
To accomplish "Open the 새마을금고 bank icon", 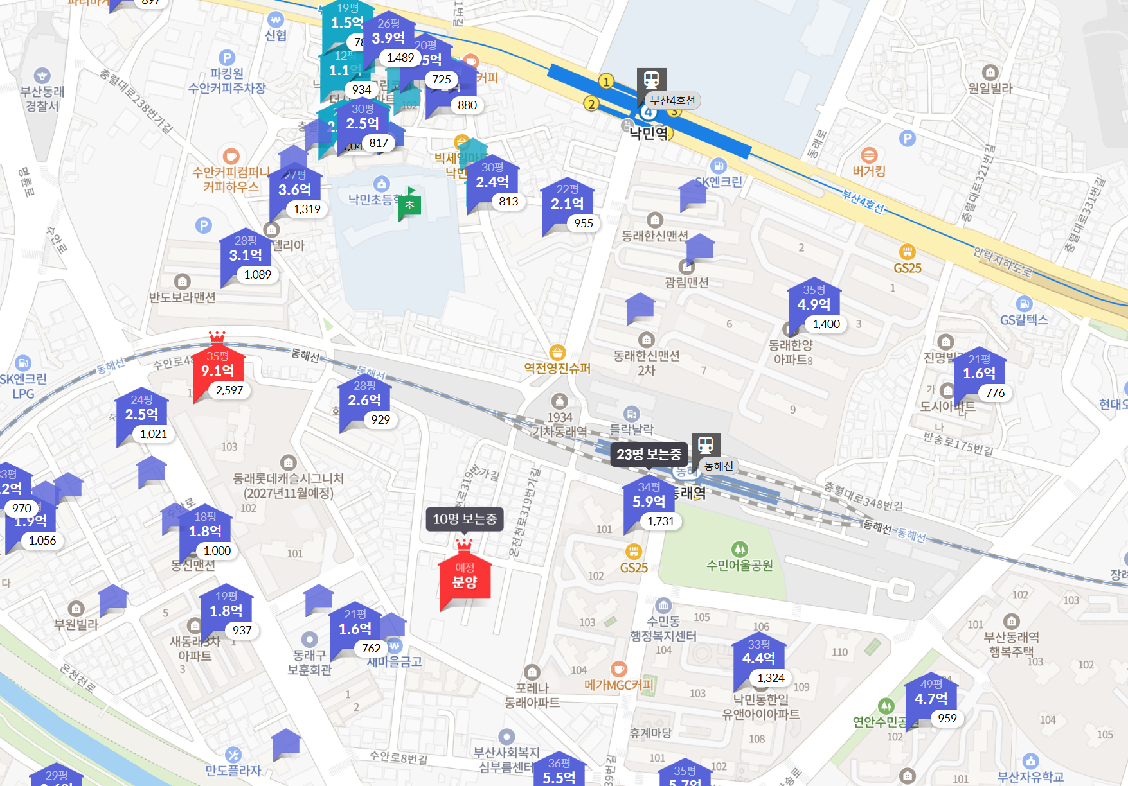I will point(395,645).
